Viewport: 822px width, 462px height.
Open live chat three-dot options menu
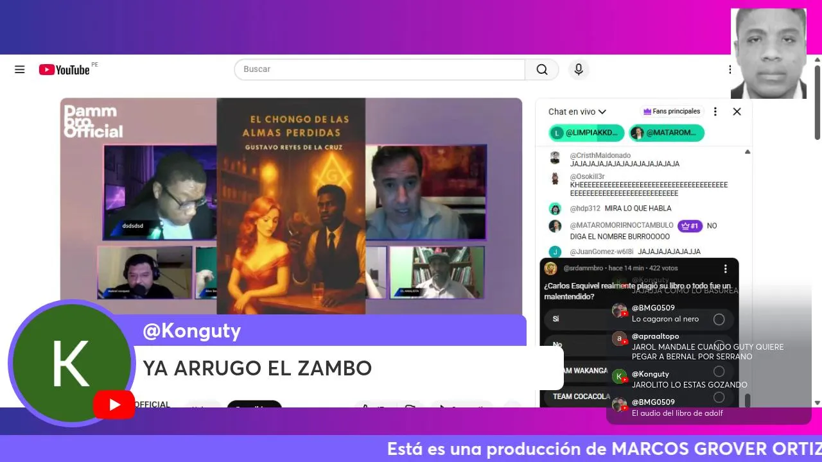coord(715,112)
